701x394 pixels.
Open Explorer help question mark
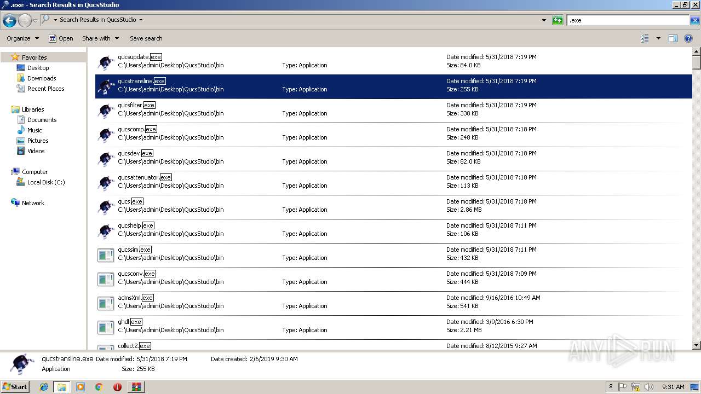coord(688,38)
